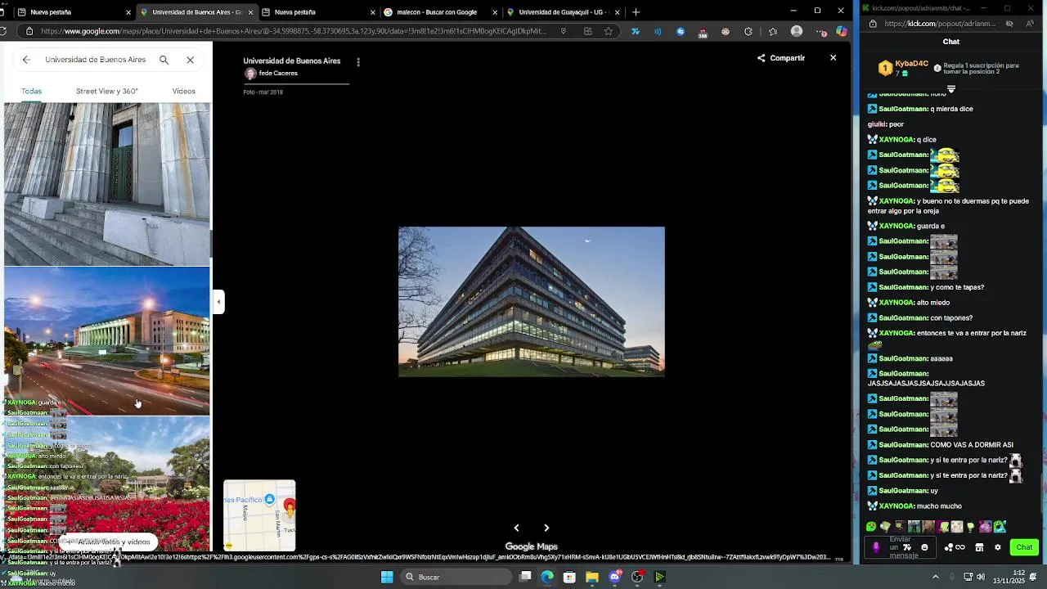The width and height of the screenshot is (1047, 589).
Task: Click the Kick popout address bar
Action: click(941, 24)
